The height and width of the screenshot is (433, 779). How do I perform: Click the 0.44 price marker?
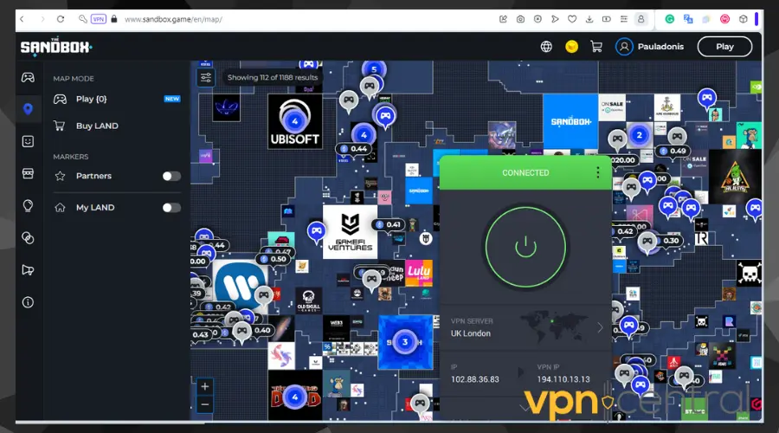coord(353,149)
